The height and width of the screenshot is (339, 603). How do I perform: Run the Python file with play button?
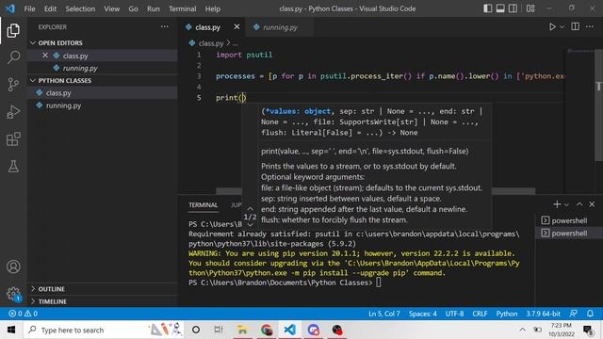(552, 27)
